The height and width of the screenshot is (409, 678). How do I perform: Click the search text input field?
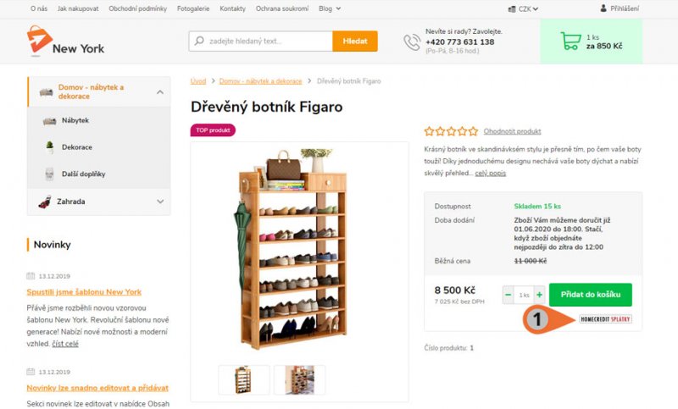(261, 41)
